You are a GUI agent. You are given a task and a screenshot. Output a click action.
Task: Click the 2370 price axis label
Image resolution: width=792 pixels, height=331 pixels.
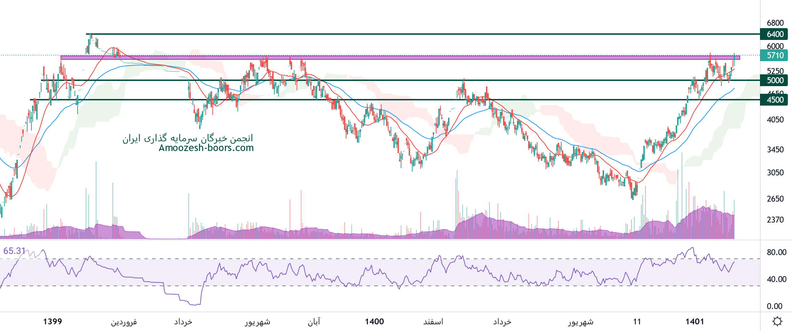775,220
